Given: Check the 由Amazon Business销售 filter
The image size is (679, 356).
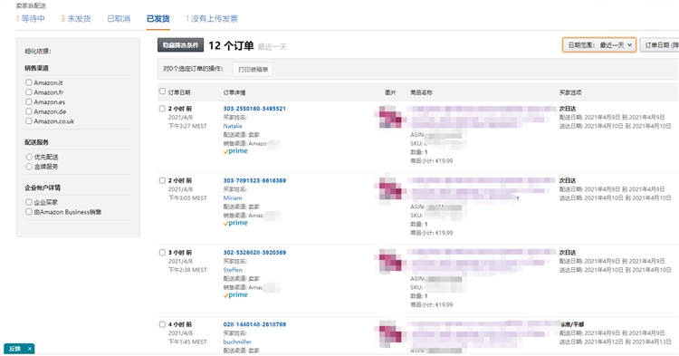Looking at the screenshot, I should 29,212.
